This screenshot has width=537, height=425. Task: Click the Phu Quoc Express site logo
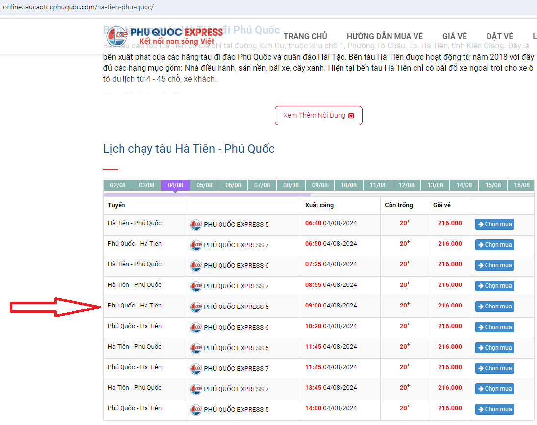165,36
